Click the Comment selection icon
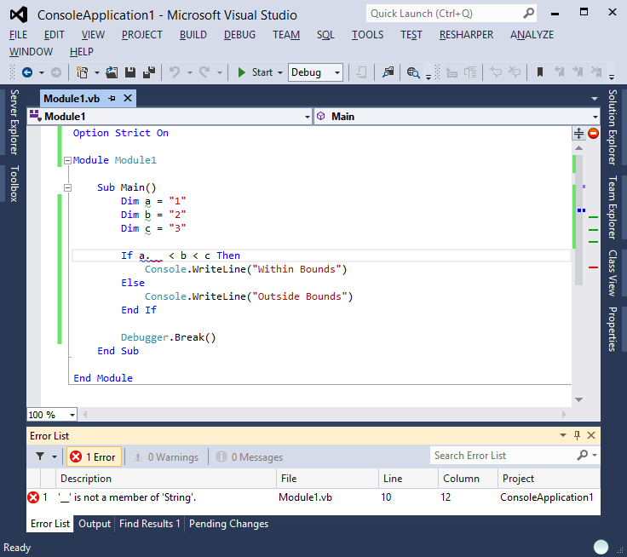This screenshot has height=557, width=627. click(x=496, y=72)
